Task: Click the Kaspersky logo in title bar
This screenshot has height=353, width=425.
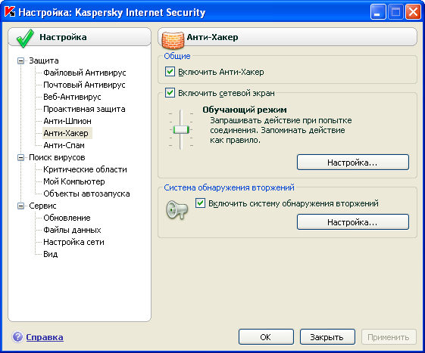Action: coord(10,12)
